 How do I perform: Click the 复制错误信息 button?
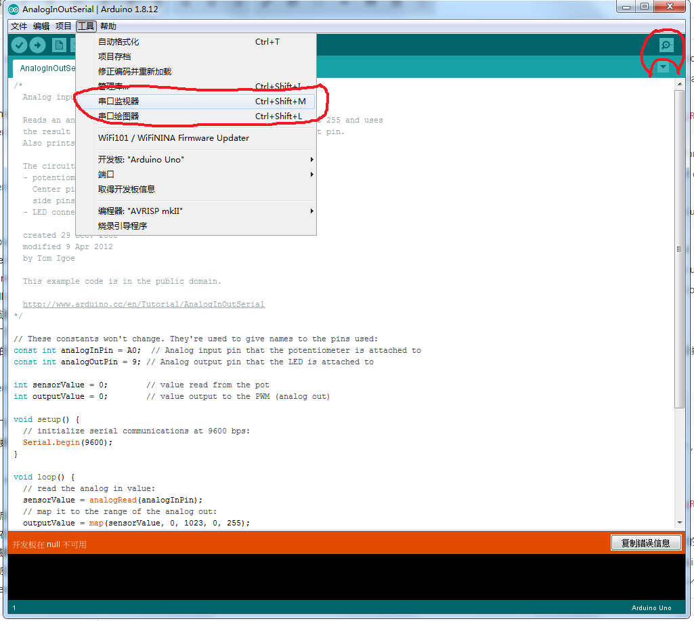[x=646, y=542]
